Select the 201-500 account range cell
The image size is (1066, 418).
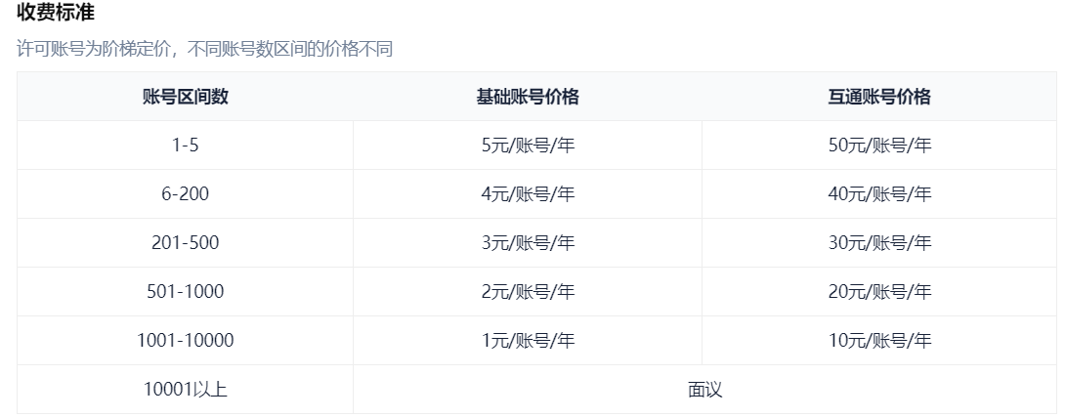[x=186, y=243]
